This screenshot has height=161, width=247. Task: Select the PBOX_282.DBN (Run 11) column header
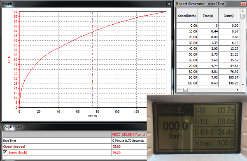click(x=129, y=135)
